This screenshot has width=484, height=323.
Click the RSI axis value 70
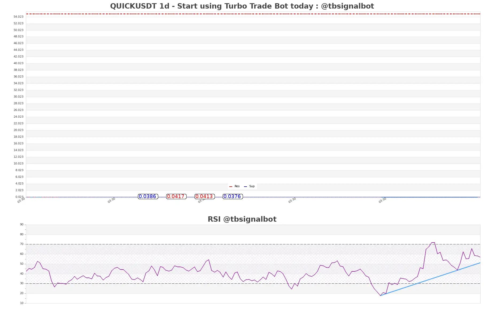click(x=22, y=244)
